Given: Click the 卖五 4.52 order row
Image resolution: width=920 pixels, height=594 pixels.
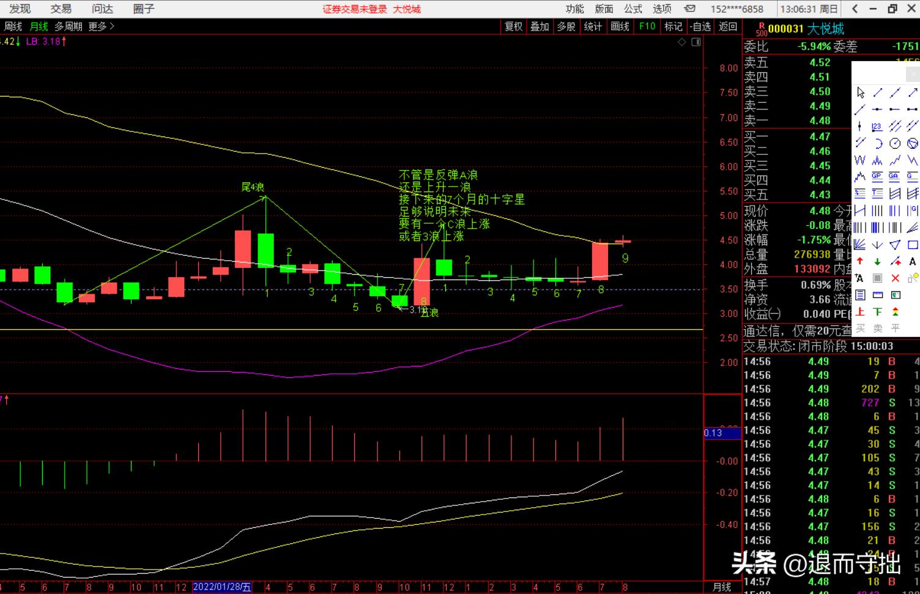Looking at the screenshot, I should tap(797, 62).
